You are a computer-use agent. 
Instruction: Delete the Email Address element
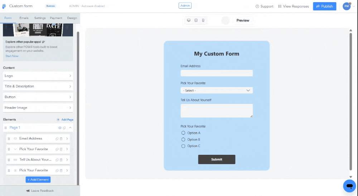pos(61,139)
